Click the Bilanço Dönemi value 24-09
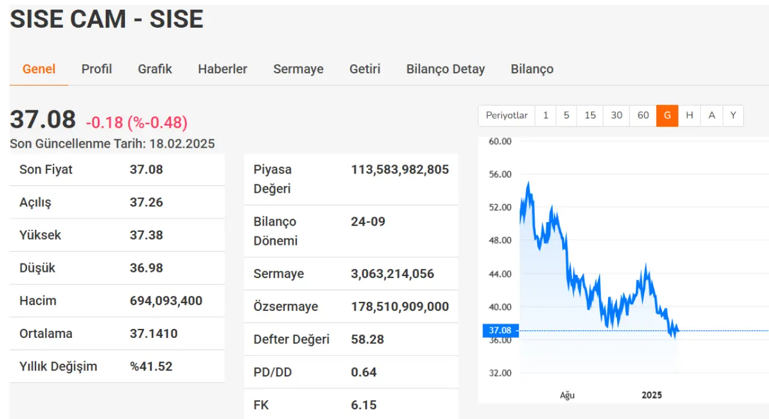 [368, 222]
